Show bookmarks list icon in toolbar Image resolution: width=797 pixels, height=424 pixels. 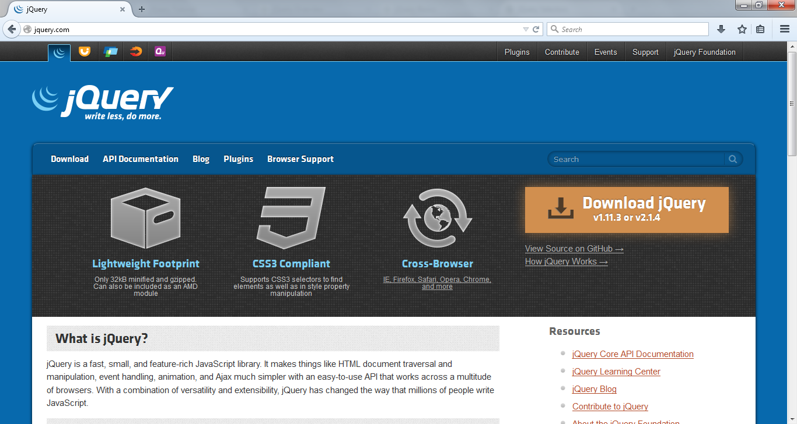760,29
